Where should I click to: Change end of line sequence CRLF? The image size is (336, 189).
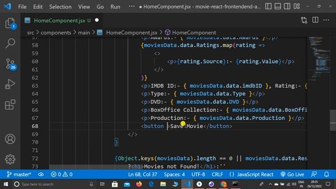coord(217,174)
